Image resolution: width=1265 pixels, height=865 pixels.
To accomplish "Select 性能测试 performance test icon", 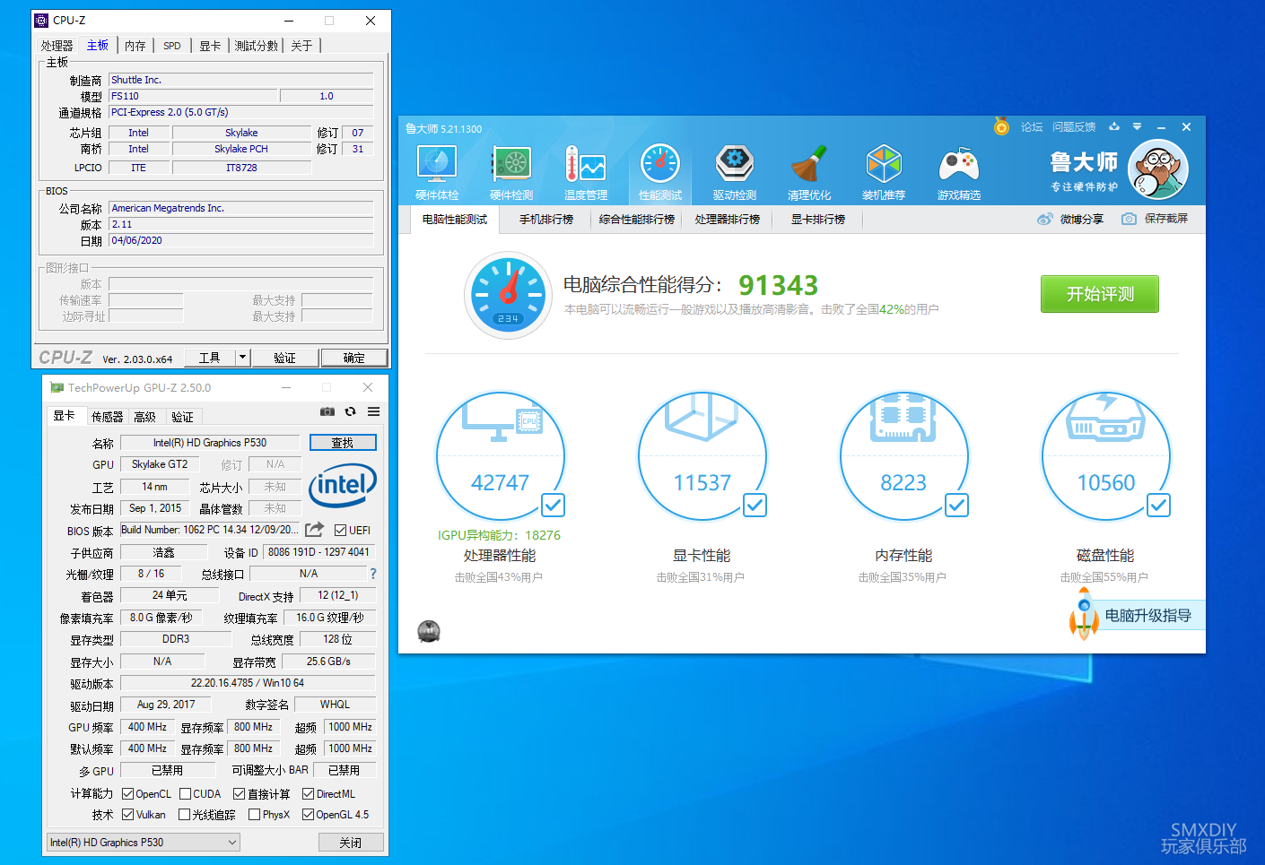I will [x=660, y=173].
